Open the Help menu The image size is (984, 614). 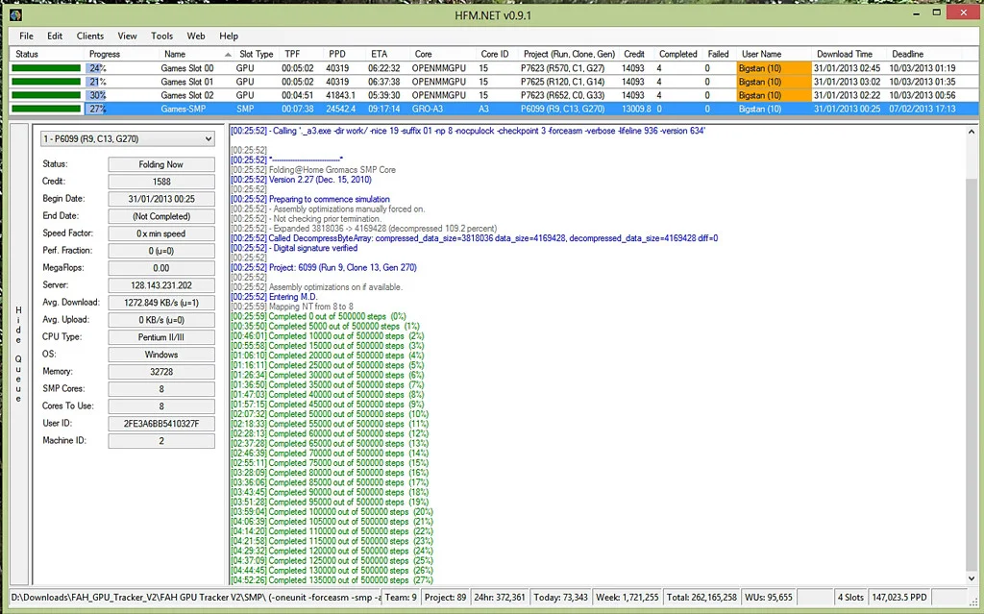click(229, 36)
